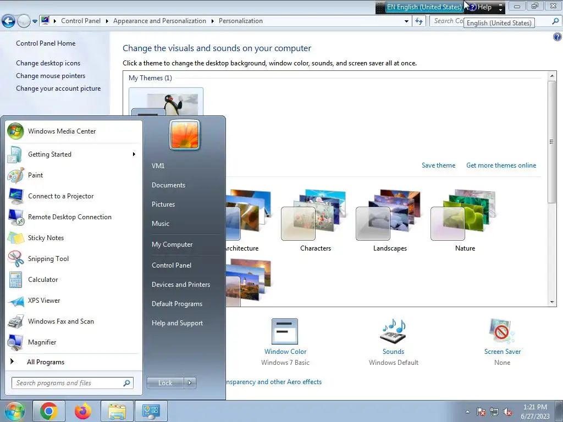The image size is (563, 422).
Task: Open Calculator from Start menu
Action: pyautogui.click(x=74, y=280)
